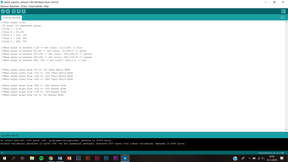Click line 'rises from <180 to >180 Vibro Motor HIGH'
Screen dimensions: 288x162
[x=37, y=76]
